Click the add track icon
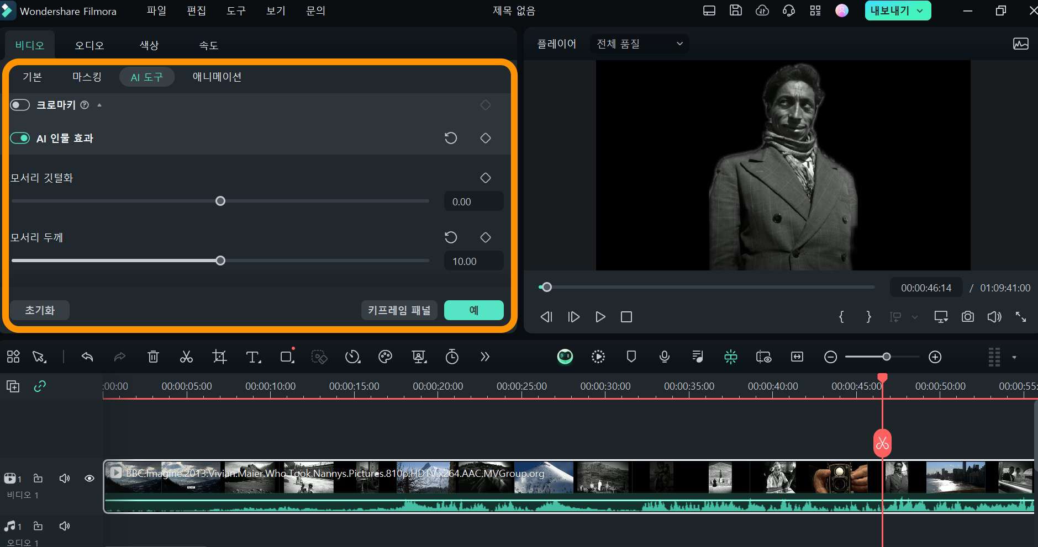The height and width of the screenshot is (547, 1038). point(13,386)
